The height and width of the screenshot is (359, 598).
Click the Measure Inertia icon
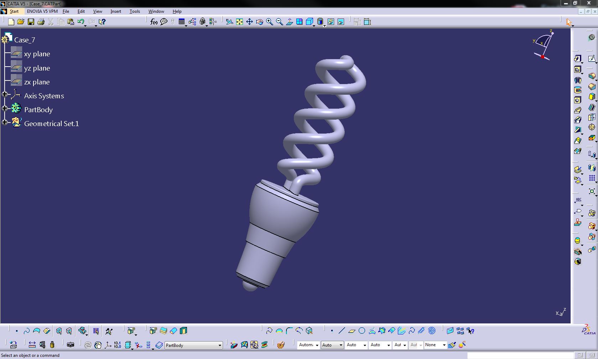[52, 345]
